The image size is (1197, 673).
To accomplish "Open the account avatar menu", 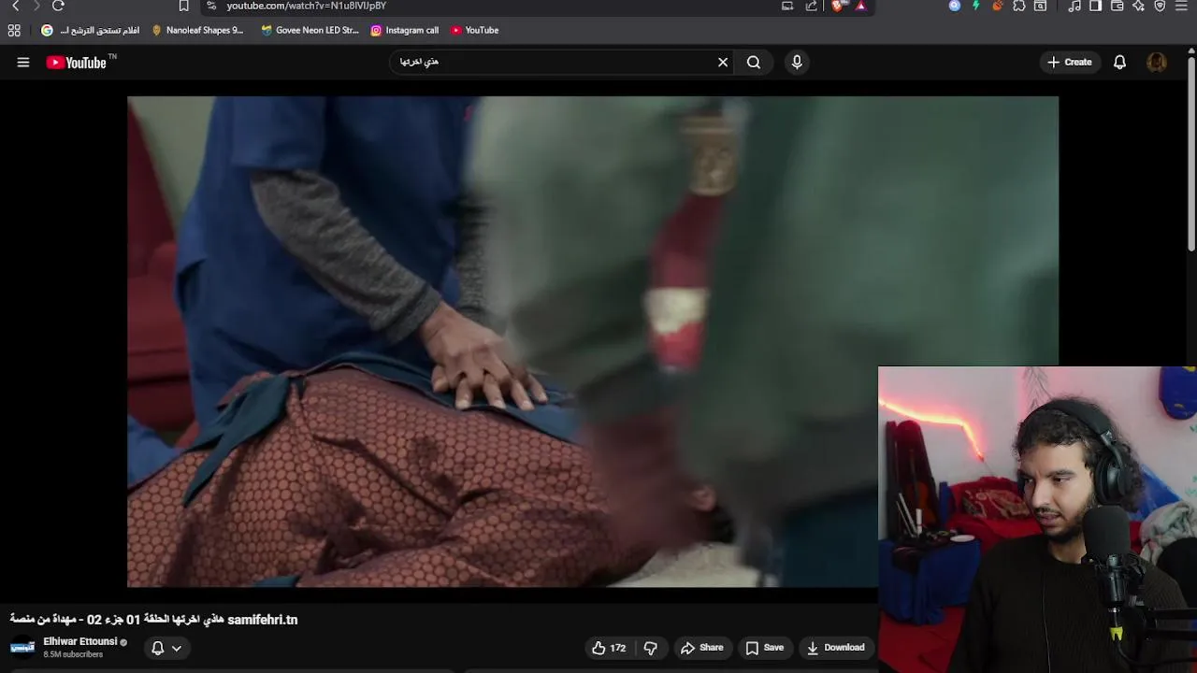I will (x=1157, y=63).
